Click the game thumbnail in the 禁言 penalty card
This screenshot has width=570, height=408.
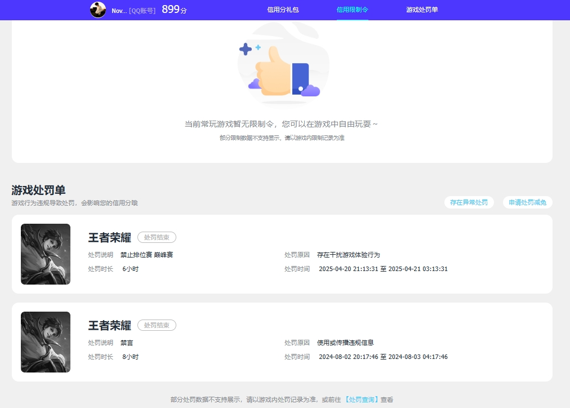[46, 342]
